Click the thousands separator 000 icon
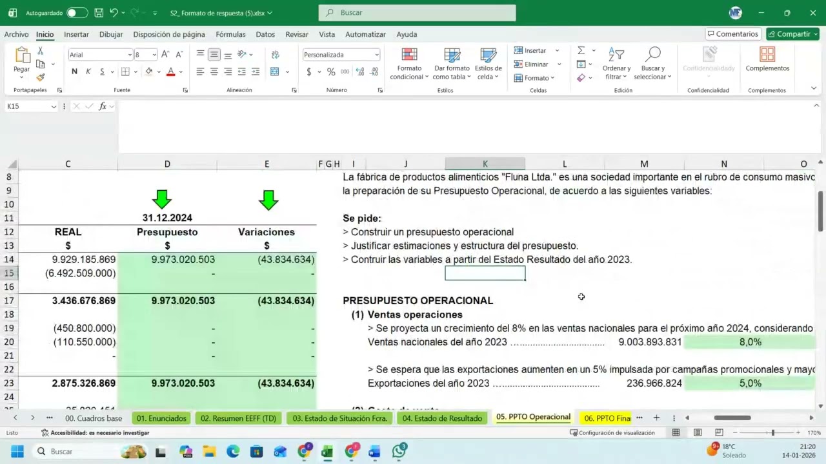 tap(345, 72)
